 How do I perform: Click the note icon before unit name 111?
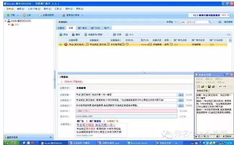point(171,44)
